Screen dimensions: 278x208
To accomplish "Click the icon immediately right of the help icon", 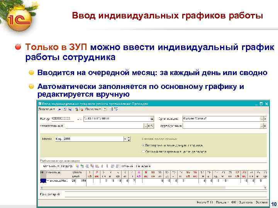I will (x=111, y=109).
